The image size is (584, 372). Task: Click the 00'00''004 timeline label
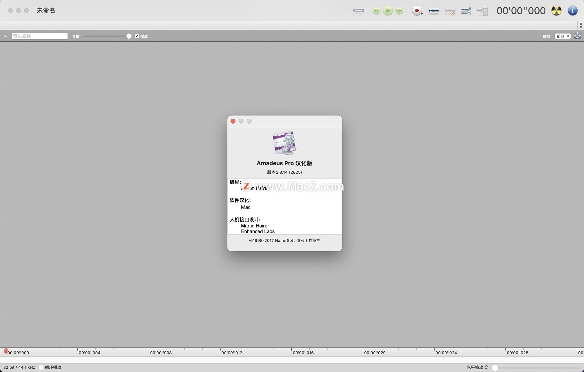pyautogui.click(x=89, y=353)
